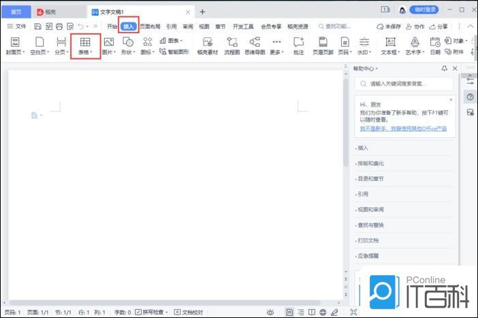Viewport: 478px width, 318px height.
Task: Open the 文件 menu
Action: coord(17,26)
